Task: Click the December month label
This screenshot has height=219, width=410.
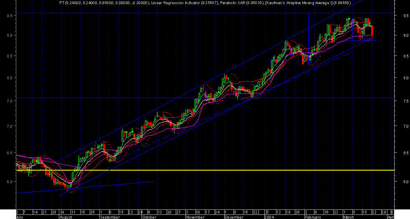Action: tap(234, 217)
